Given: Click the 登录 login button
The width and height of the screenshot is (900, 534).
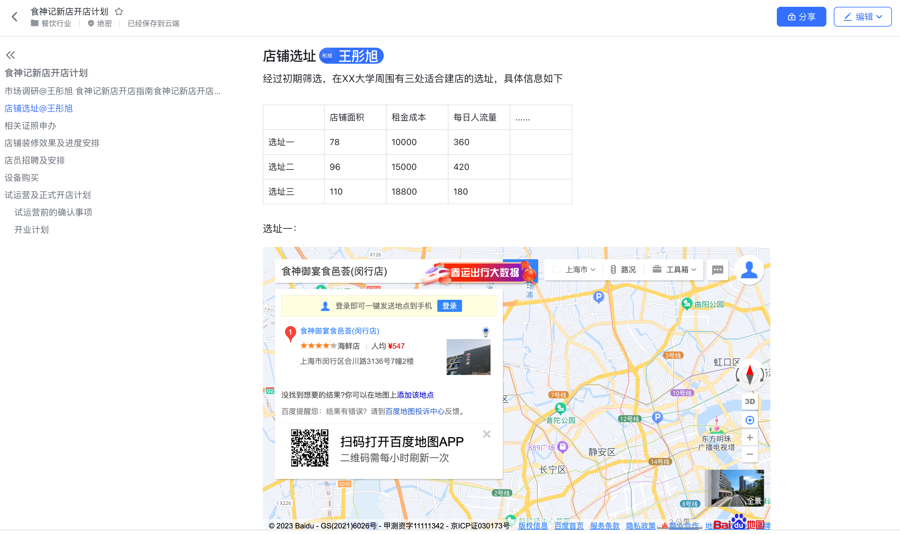Looking at the screenshot, I should pyautogui.click(x=449, y=306).
